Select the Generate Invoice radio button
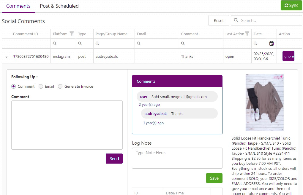 [x=60, y=86]
